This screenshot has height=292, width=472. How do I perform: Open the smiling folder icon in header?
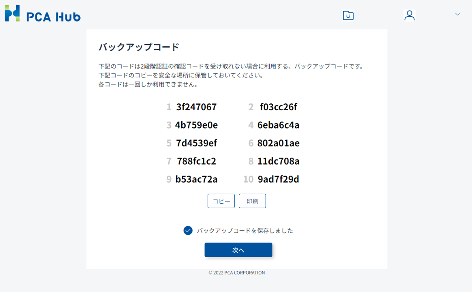[x=348, y=15]
